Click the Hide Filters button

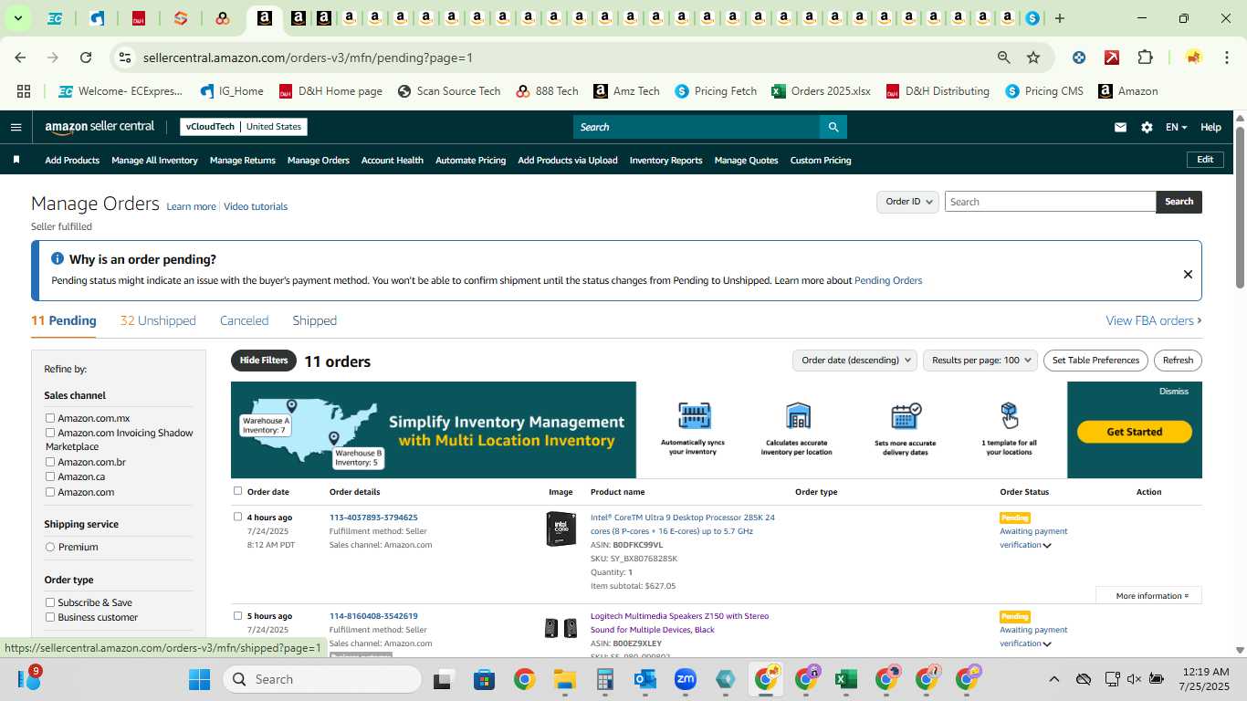pyautogui.click(x=264, y=361)
